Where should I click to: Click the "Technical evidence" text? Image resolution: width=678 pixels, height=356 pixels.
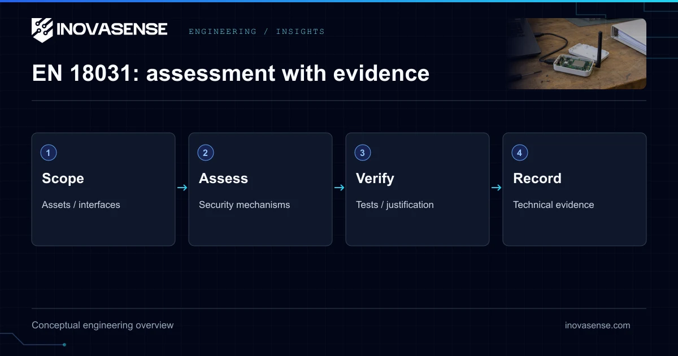[553, 205]
